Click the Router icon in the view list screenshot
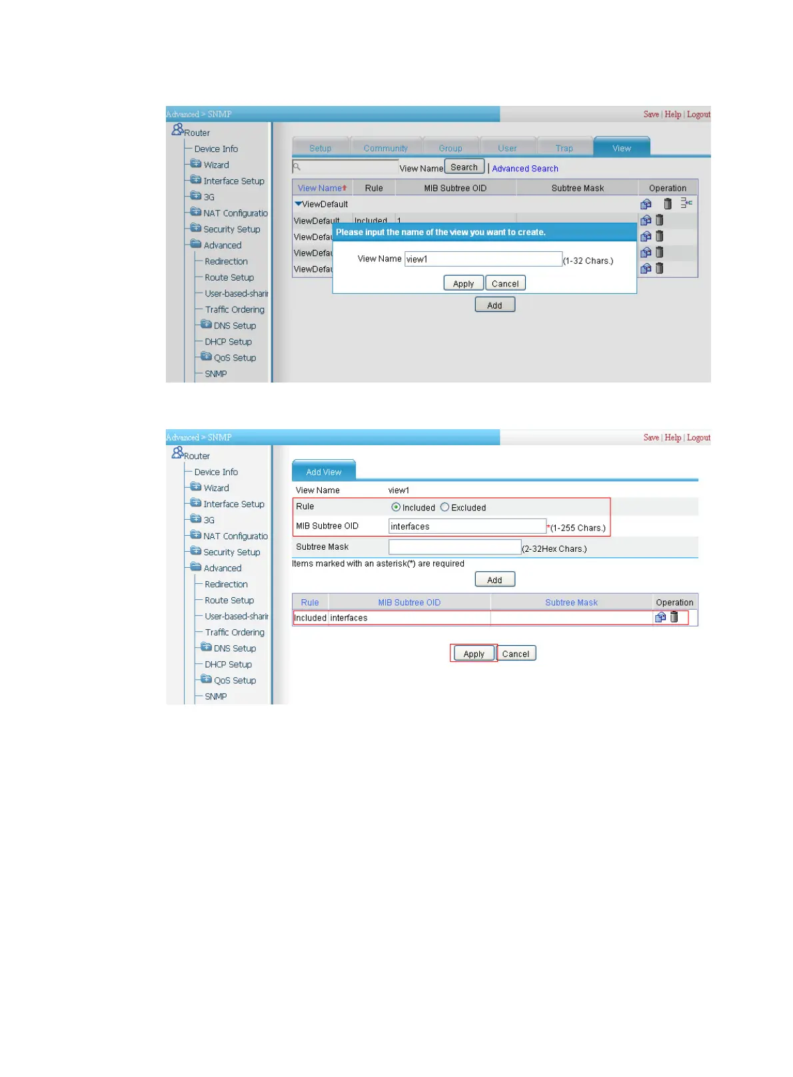This screenshot has width=793, height=1077. tap(177, 129)
